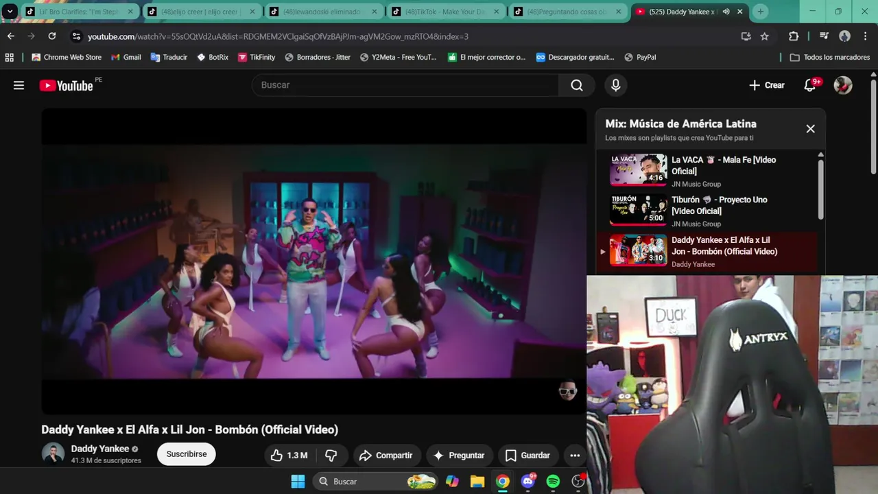The height and width of the screenshot is (494, 878).
Task: Open the apps grid in bookmarks bar
Action: (x=10, y=57)
